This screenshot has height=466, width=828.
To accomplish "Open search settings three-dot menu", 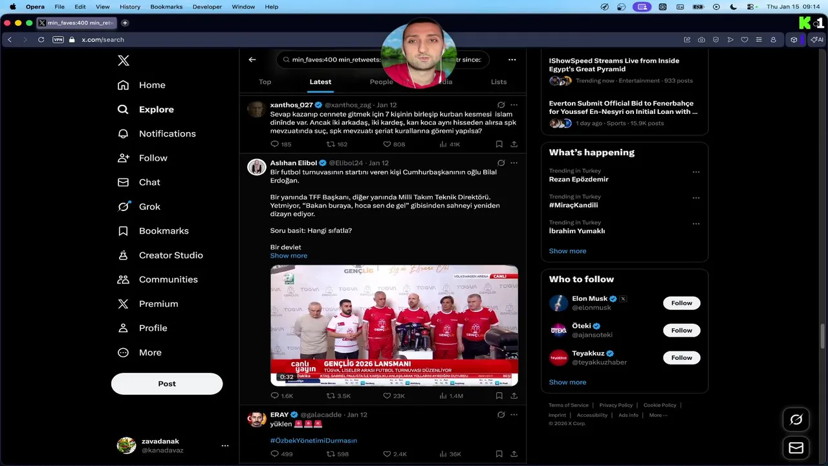I will tap(512, 60).
